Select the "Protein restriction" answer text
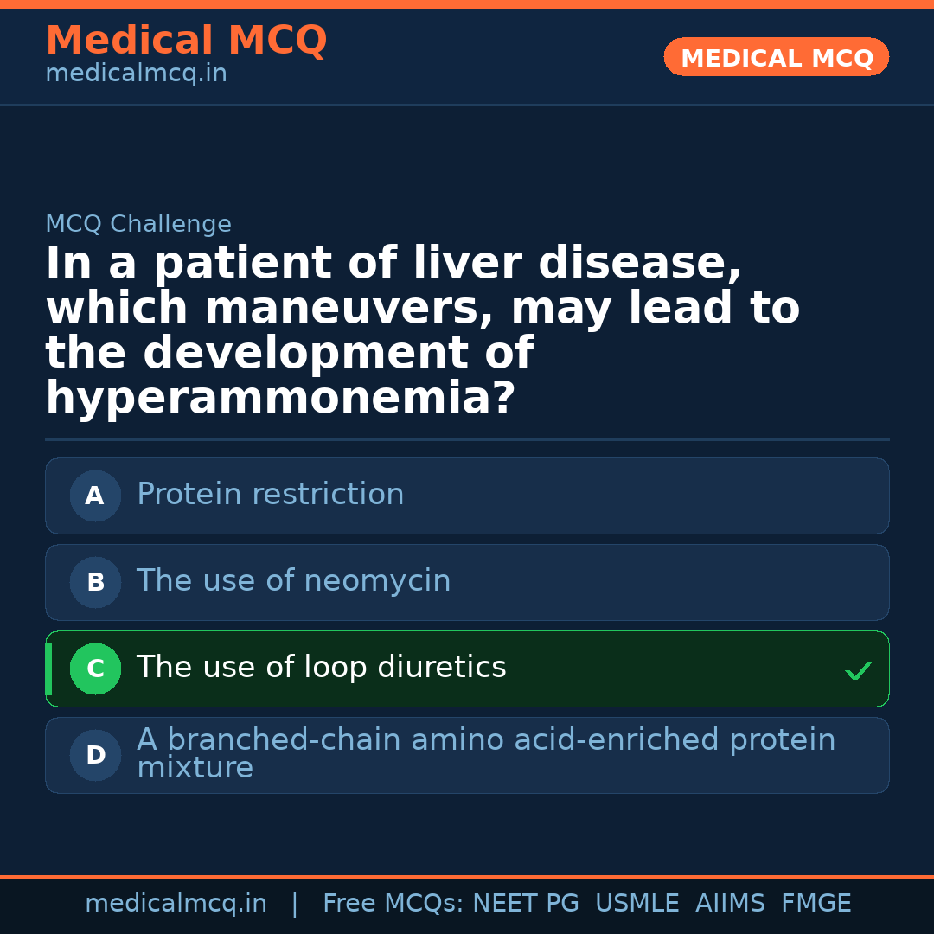 [270, 495]
